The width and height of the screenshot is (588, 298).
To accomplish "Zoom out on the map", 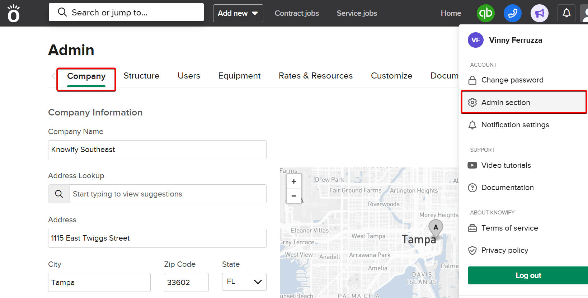I will [x=294, y=196].
